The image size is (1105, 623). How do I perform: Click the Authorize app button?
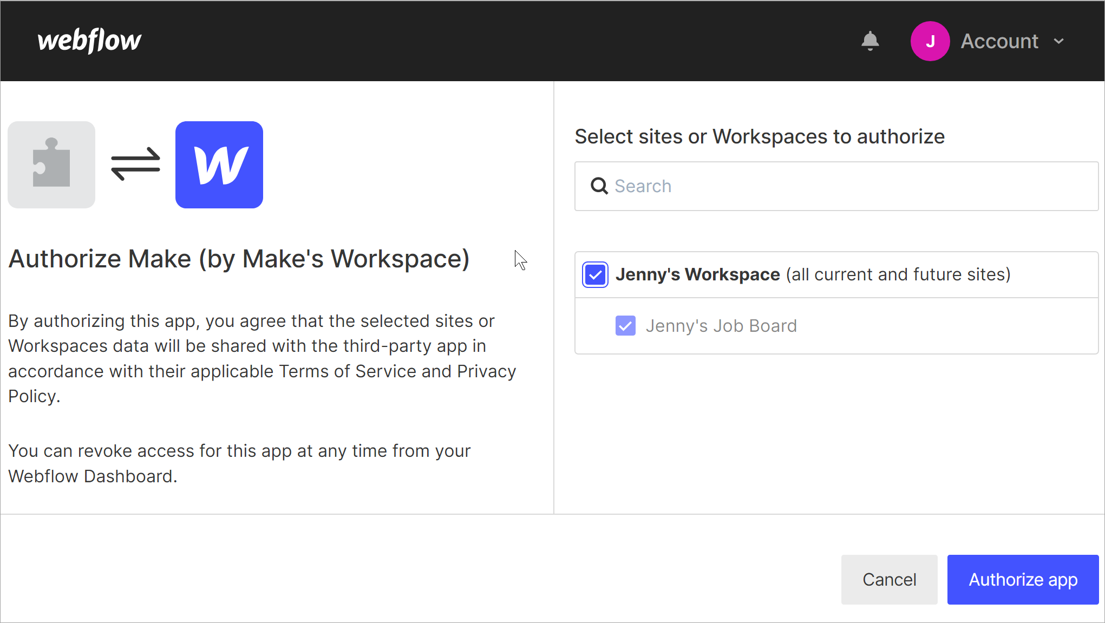tap(1023, 580)
